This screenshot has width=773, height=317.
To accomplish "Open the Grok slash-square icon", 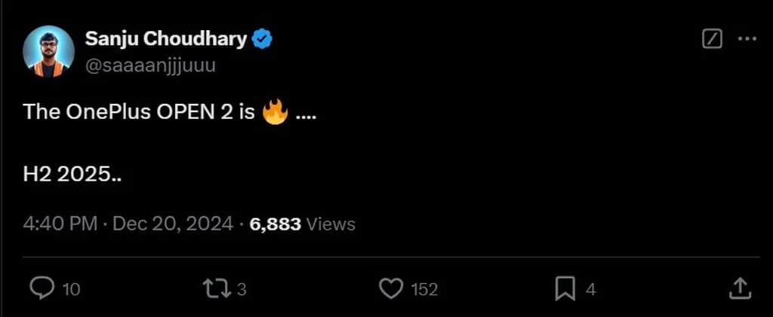I will [x=711, y=39].
